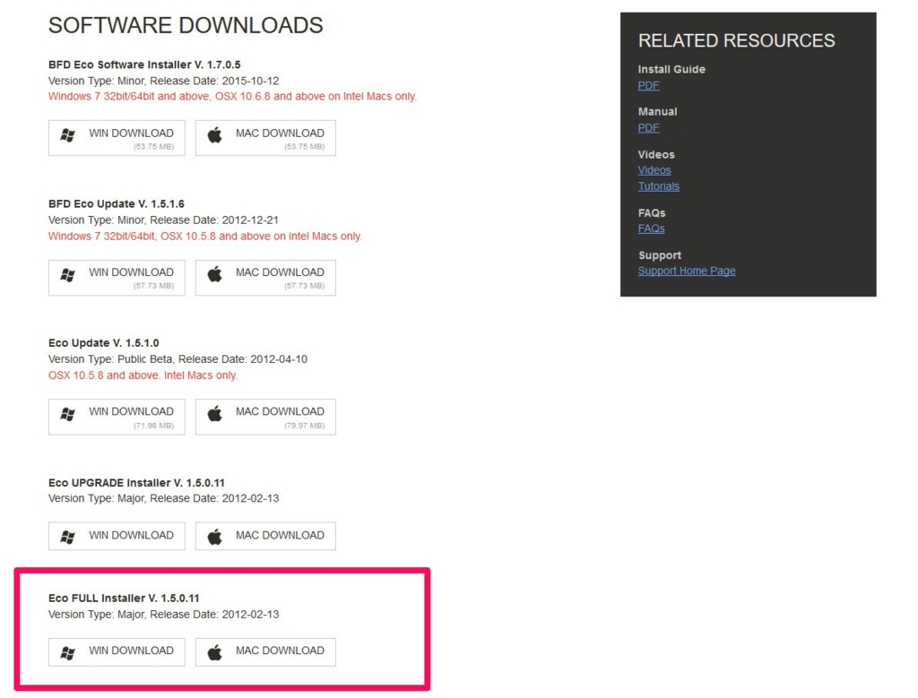The height and width of the screenshot is (698, 918).
Task: Open the Manual PDF link
Action: pos(648,127)
